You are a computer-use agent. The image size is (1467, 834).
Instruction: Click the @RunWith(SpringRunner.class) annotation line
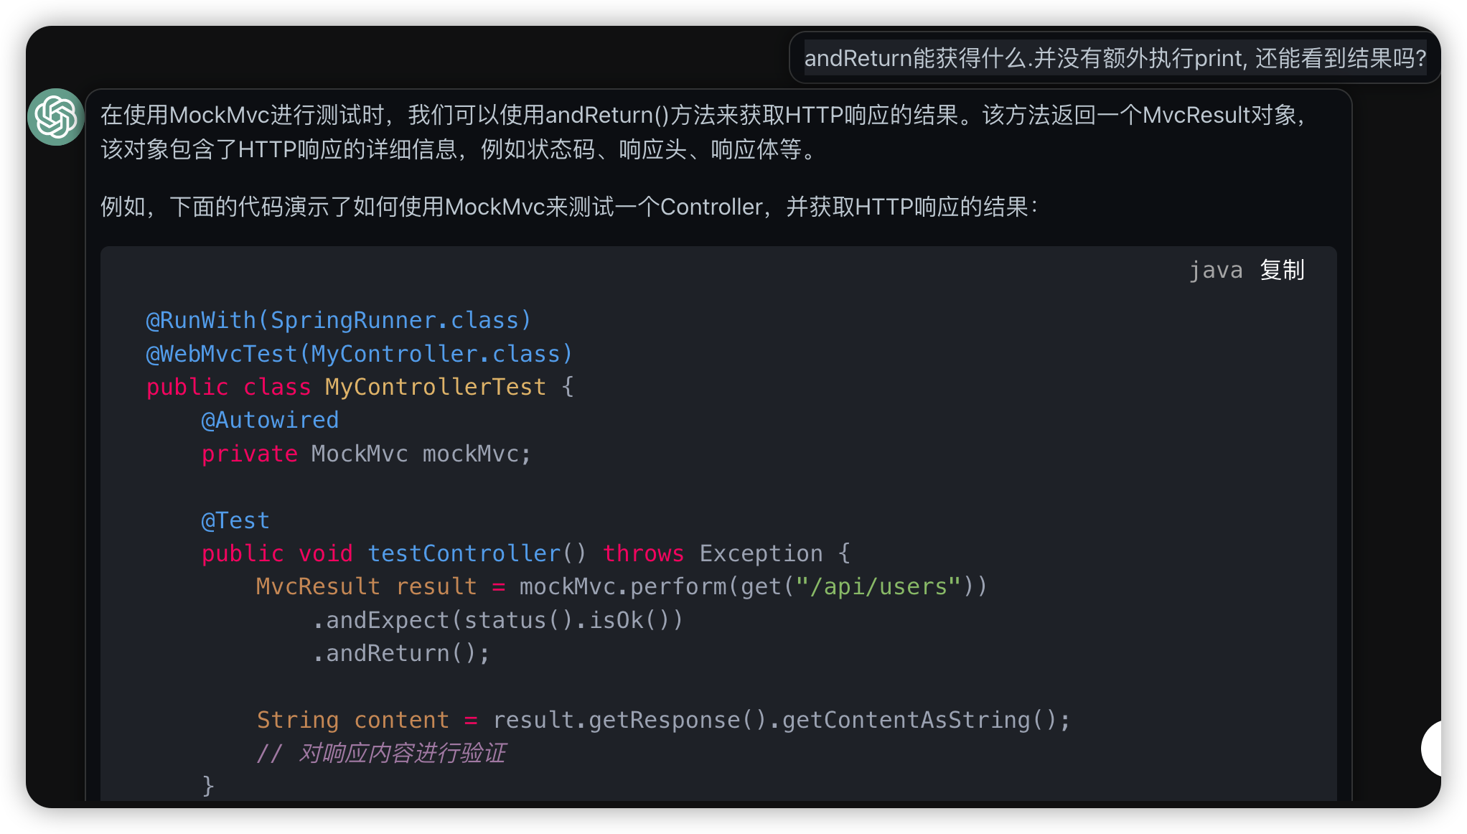(x=338, y=320)
